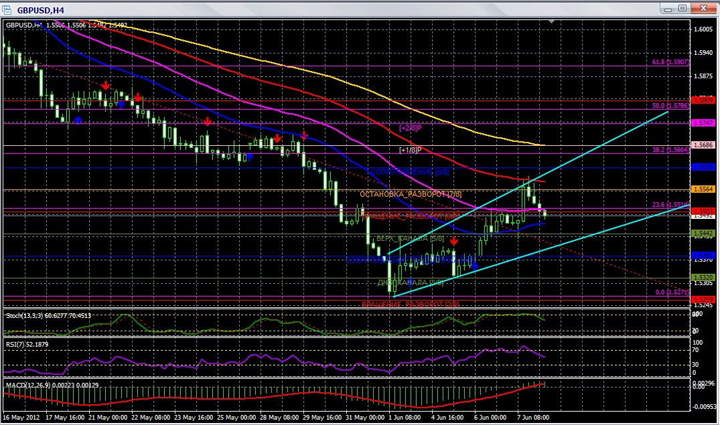Click the chart window icon beside GBPUSD,H4
Image resolution: width=720 pixels, height=425 pixels.
7,9
